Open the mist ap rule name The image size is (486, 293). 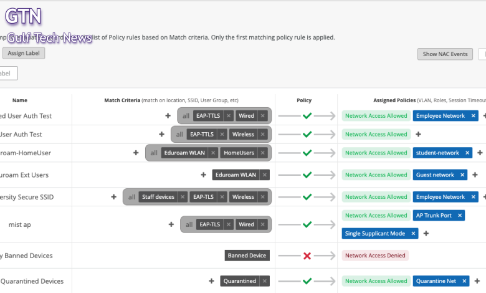[x=20, y=224]
